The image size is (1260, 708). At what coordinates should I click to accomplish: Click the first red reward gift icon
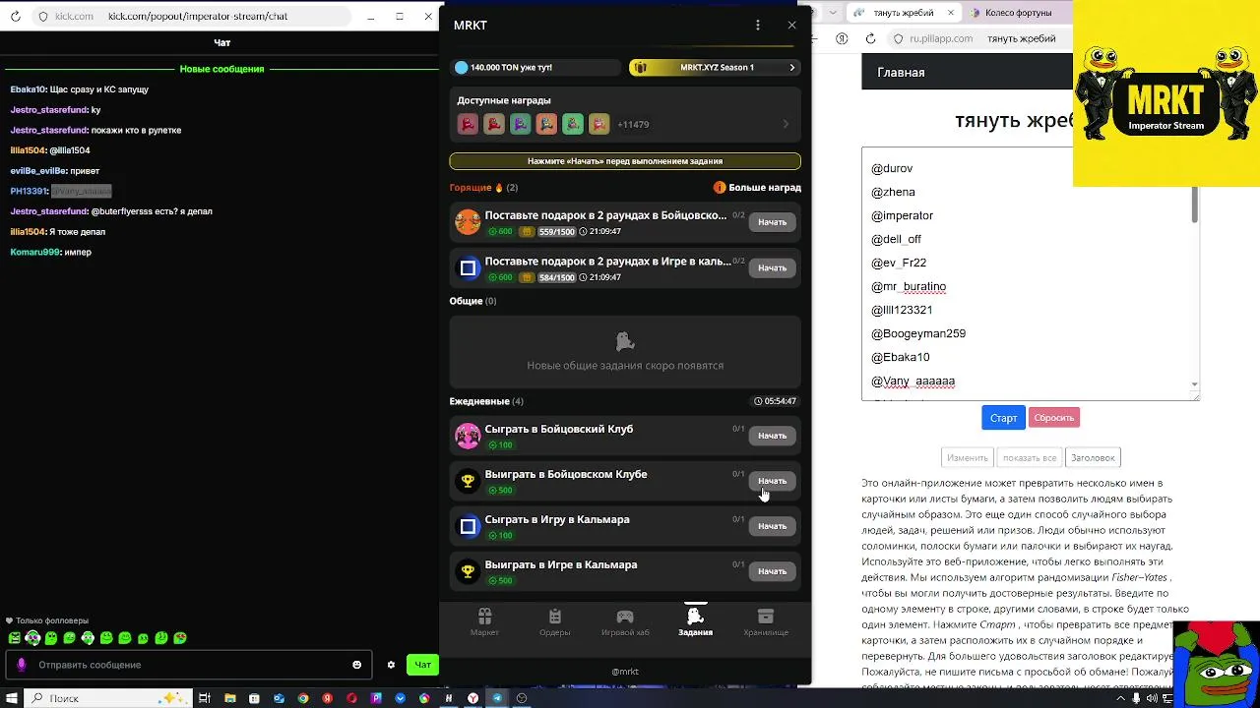[x=469, y=124]
